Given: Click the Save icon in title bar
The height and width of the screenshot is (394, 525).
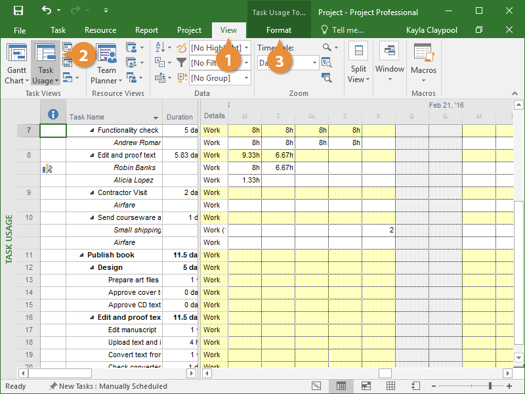Looking at the screenshot, I should [18, 12].
